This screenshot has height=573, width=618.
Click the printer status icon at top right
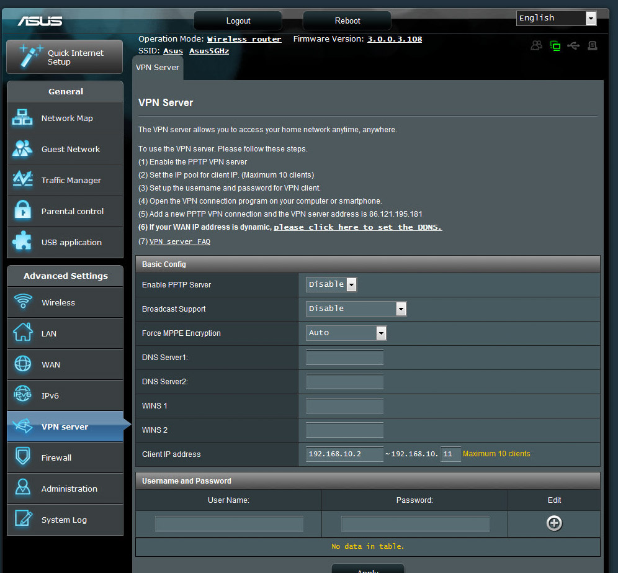coord(593,45)
